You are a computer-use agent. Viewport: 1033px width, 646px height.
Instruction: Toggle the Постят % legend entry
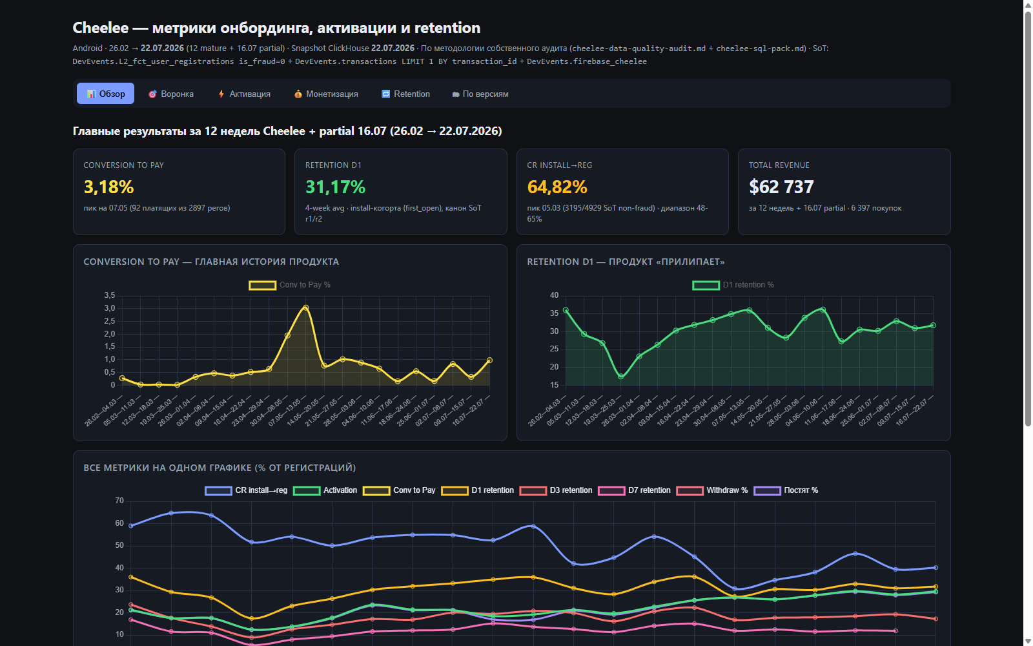click(x=786, y=490)
